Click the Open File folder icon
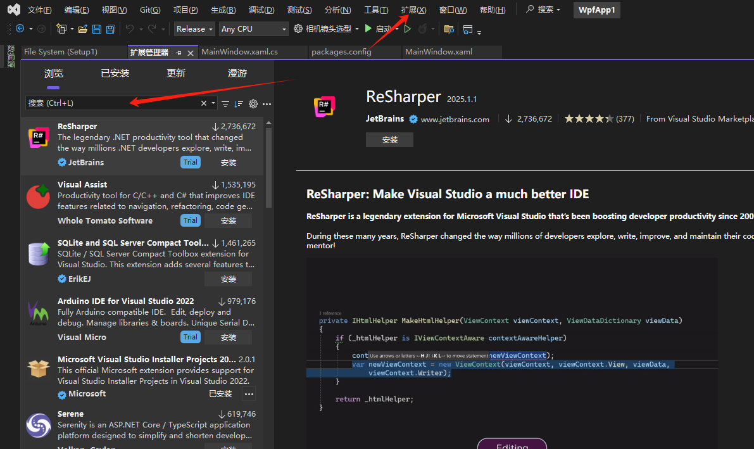The image size is (754, 449). click(x=83, y=29)
